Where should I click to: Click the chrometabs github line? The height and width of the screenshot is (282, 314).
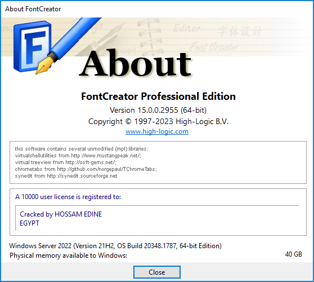[x=86, y=169]
